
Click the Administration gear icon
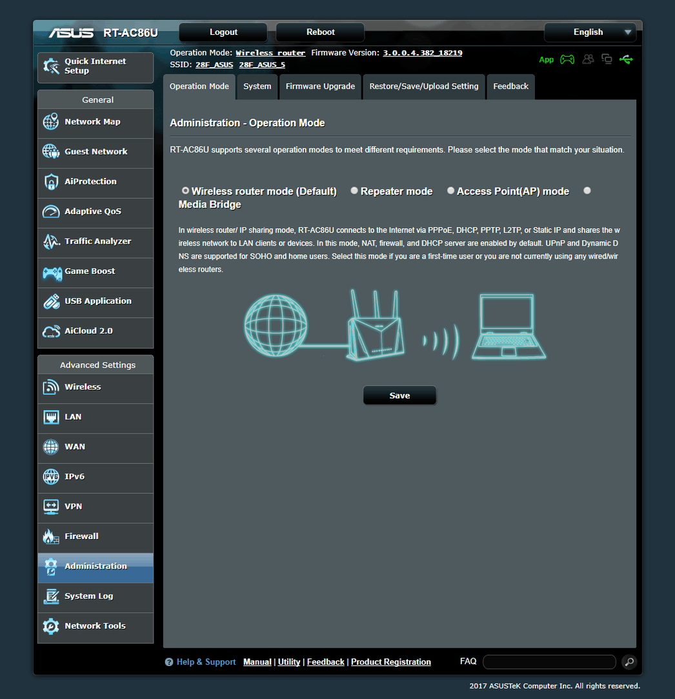[x=51, y=566]
